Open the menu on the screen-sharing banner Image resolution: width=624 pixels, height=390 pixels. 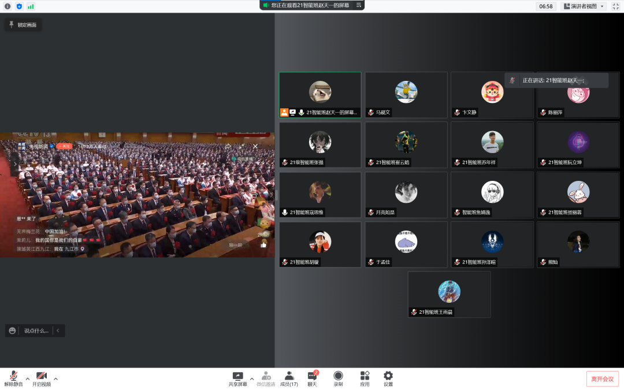coord(358,5)
